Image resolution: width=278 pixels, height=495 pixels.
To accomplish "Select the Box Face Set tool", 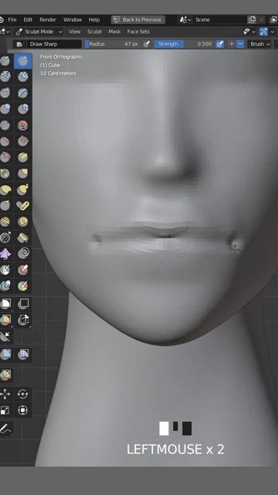I will pos(5,320).
